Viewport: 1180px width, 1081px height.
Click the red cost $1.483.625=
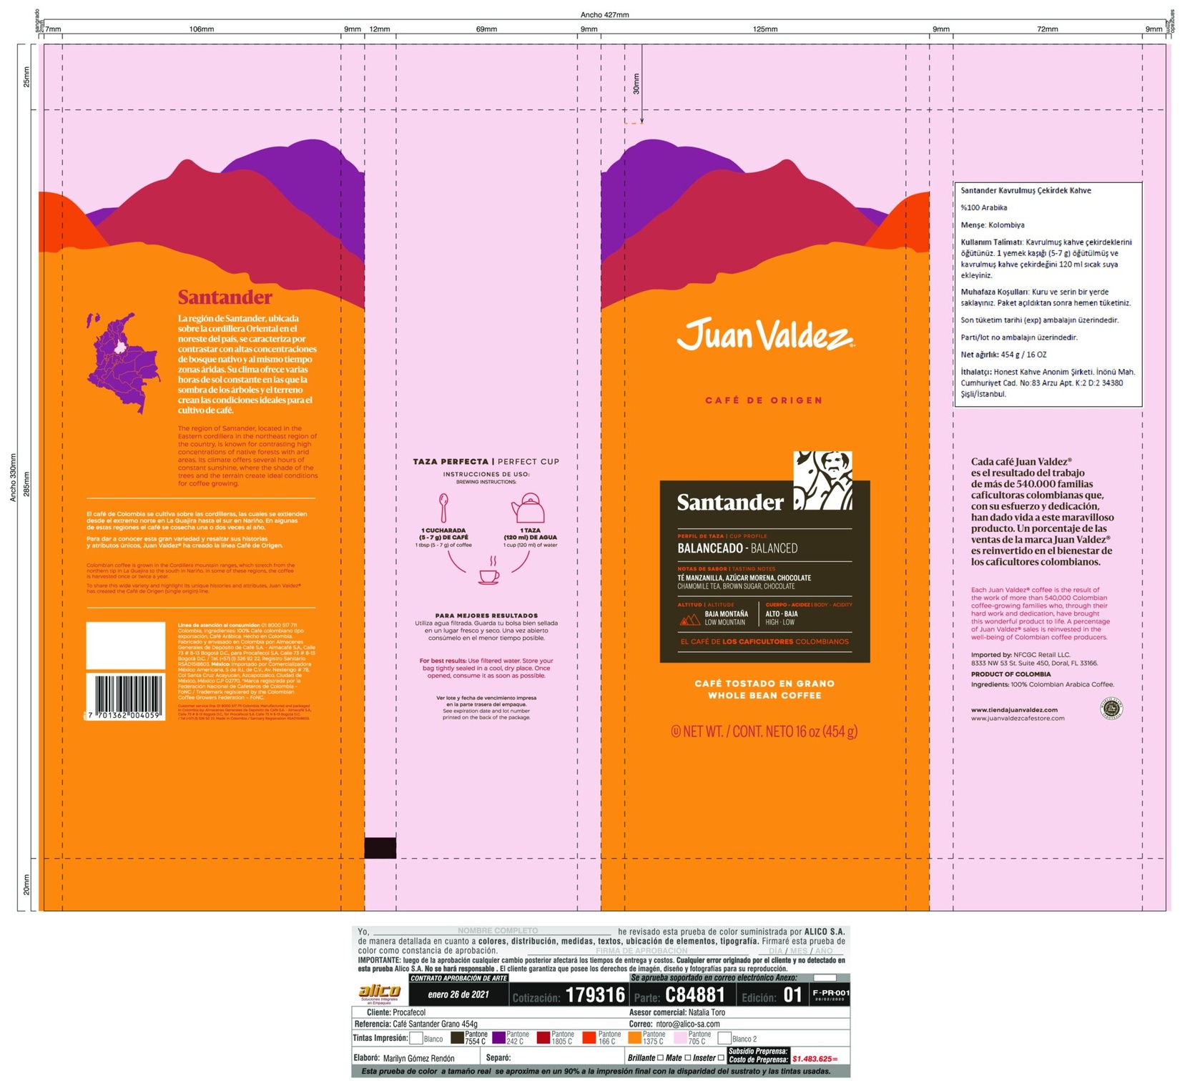pyautogui.click(x=815, y=1059)
